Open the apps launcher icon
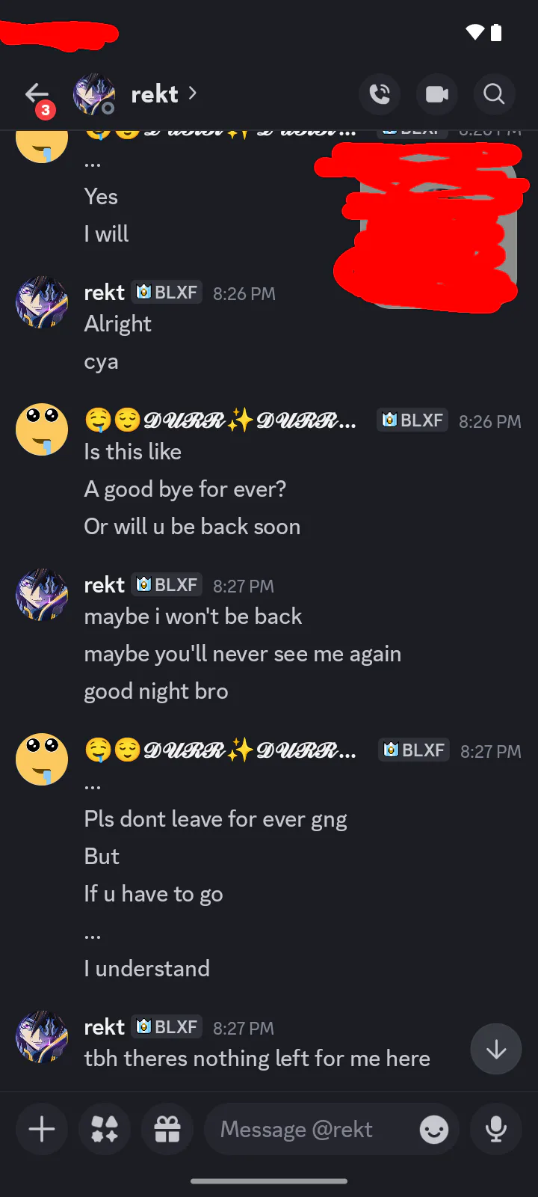The width and height of the screenshot is (538, 1197). tap(105, 1129)
